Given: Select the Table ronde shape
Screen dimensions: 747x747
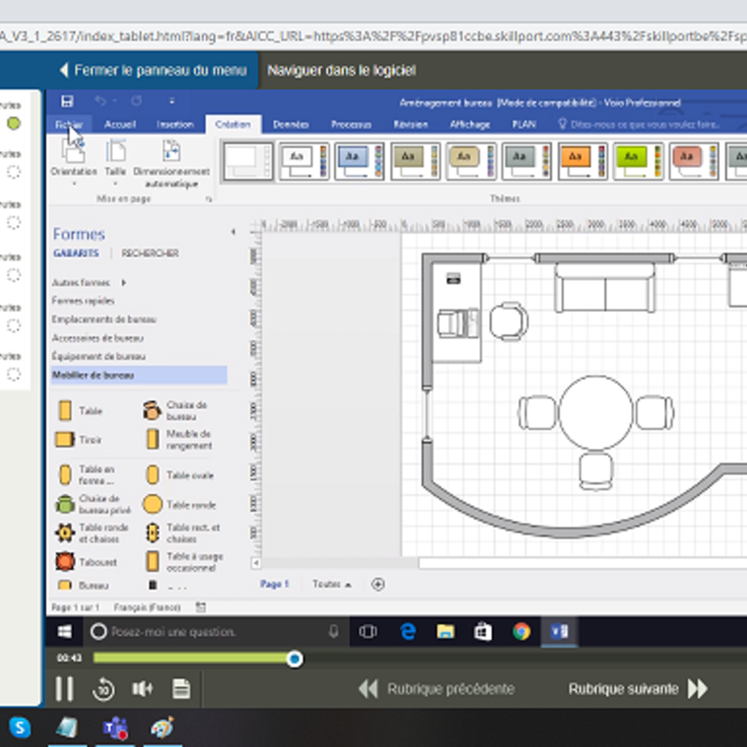Looking at the screenshot, I should [179, 504].
